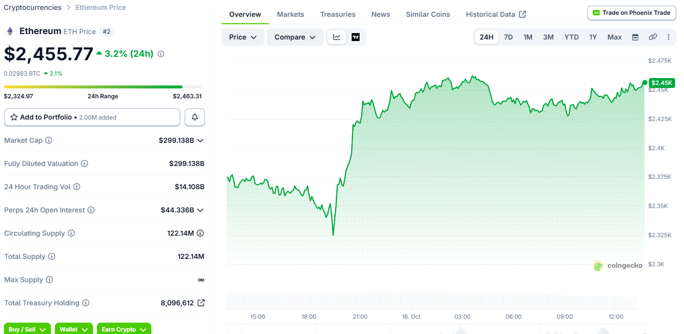Switch to line chart view icon
Screen dimensions: 684x334
337,37
